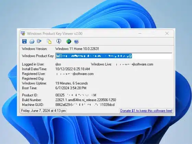Click the Exit door icon
This screenshot has height=144, width=192.
pyautogui.click(x=39, y=41)
